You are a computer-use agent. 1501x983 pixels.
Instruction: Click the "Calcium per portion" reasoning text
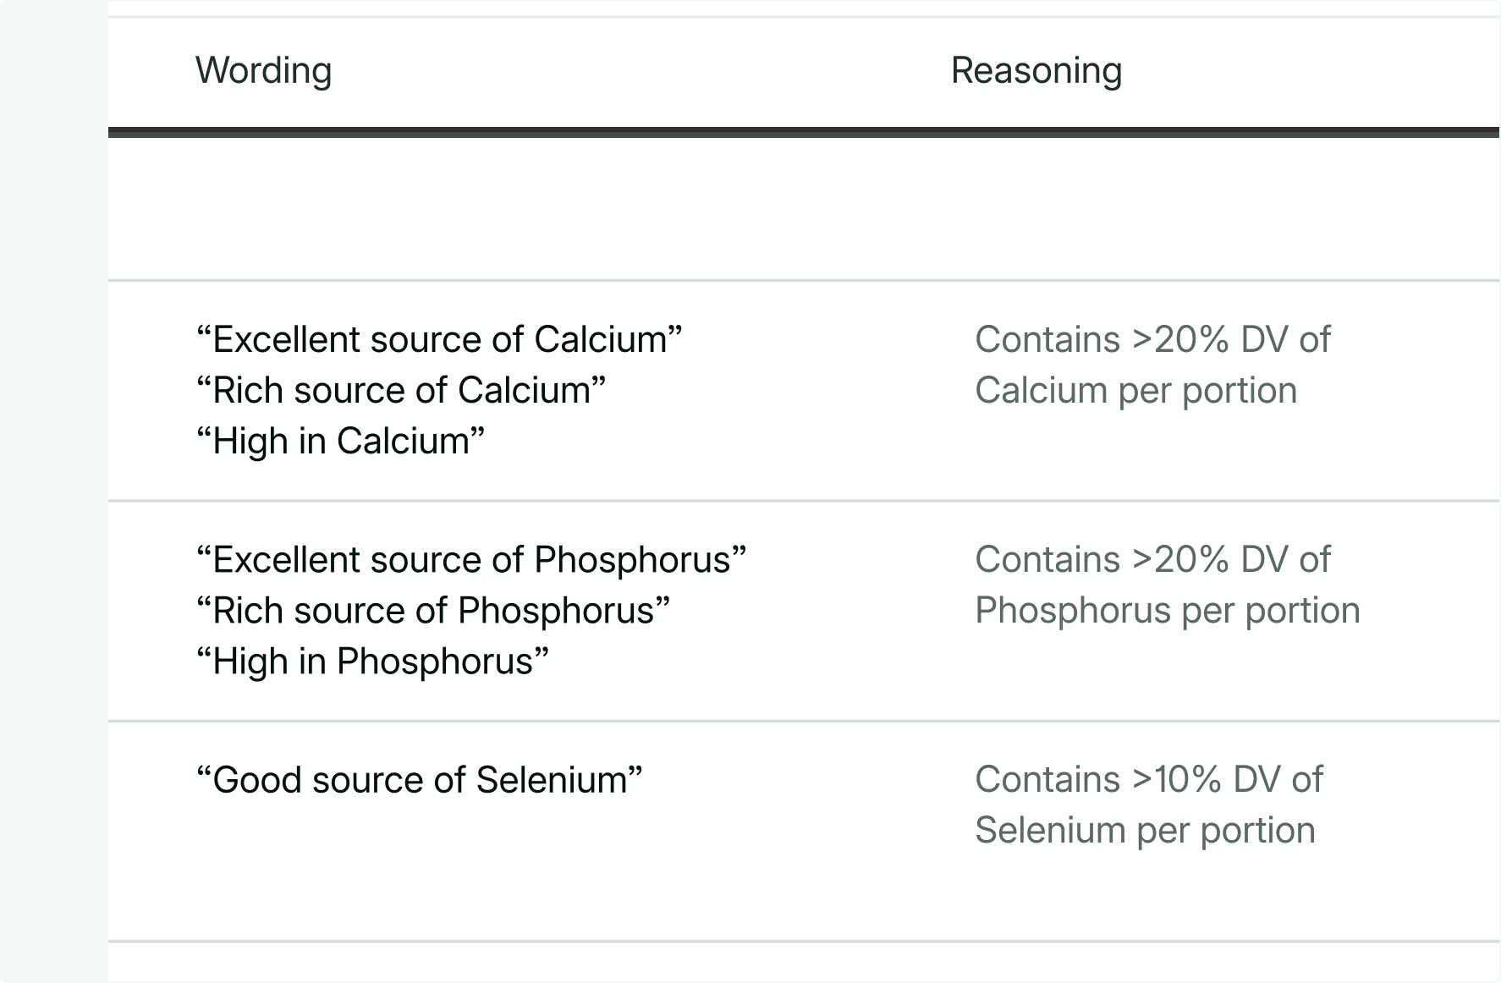click(x=1135, y=390)
